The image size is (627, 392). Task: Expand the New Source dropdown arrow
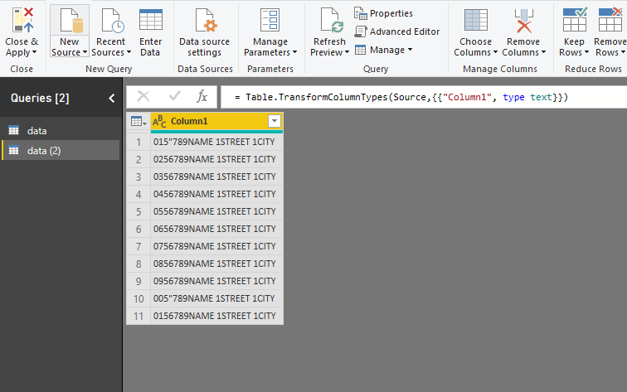pos(85,52)
